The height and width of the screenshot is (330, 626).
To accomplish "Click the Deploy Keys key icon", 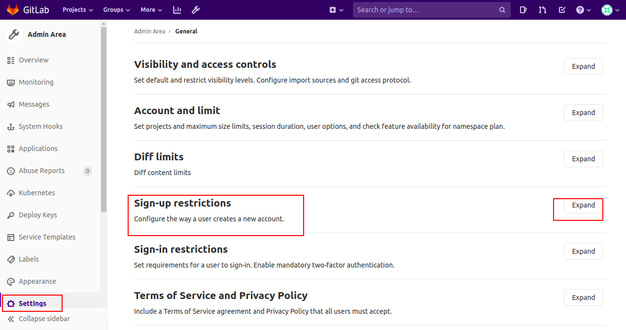I will pos(11,215).
